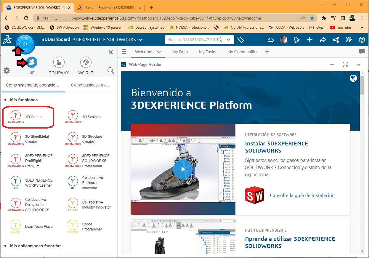Open Web Page Reader widget menu chevron
Viewport: 369px width, 258px height.
358,64
